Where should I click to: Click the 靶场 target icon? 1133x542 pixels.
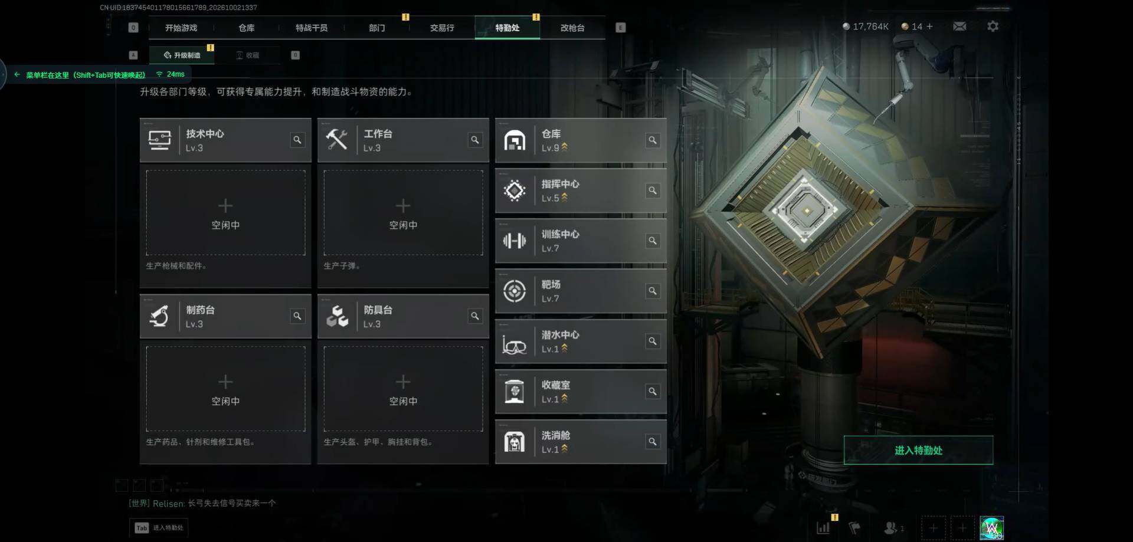(515, 291)
